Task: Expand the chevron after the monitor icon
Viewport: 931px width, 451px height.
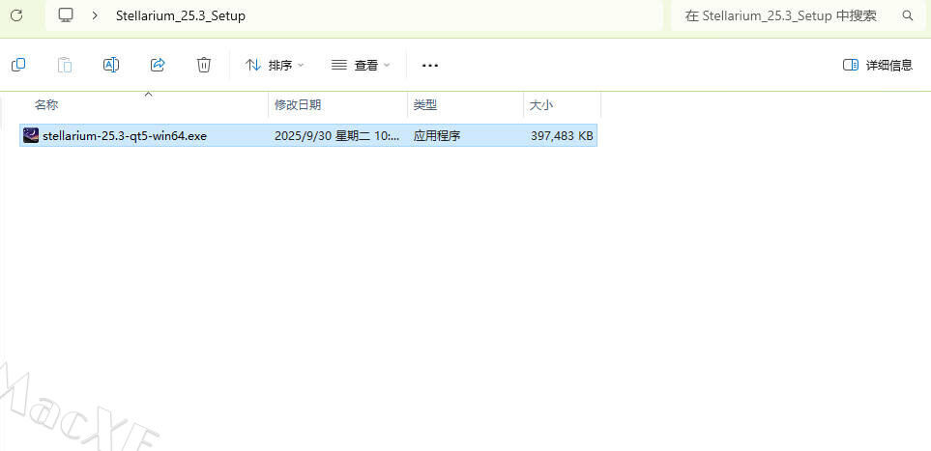Action: pyautogui.click(x=95, y=15)
